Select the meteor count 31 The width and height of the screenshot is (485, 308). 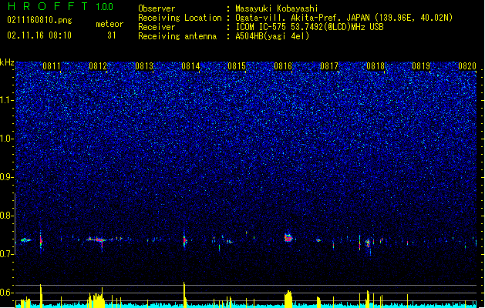pyautogui.click(x=112, y=35)
